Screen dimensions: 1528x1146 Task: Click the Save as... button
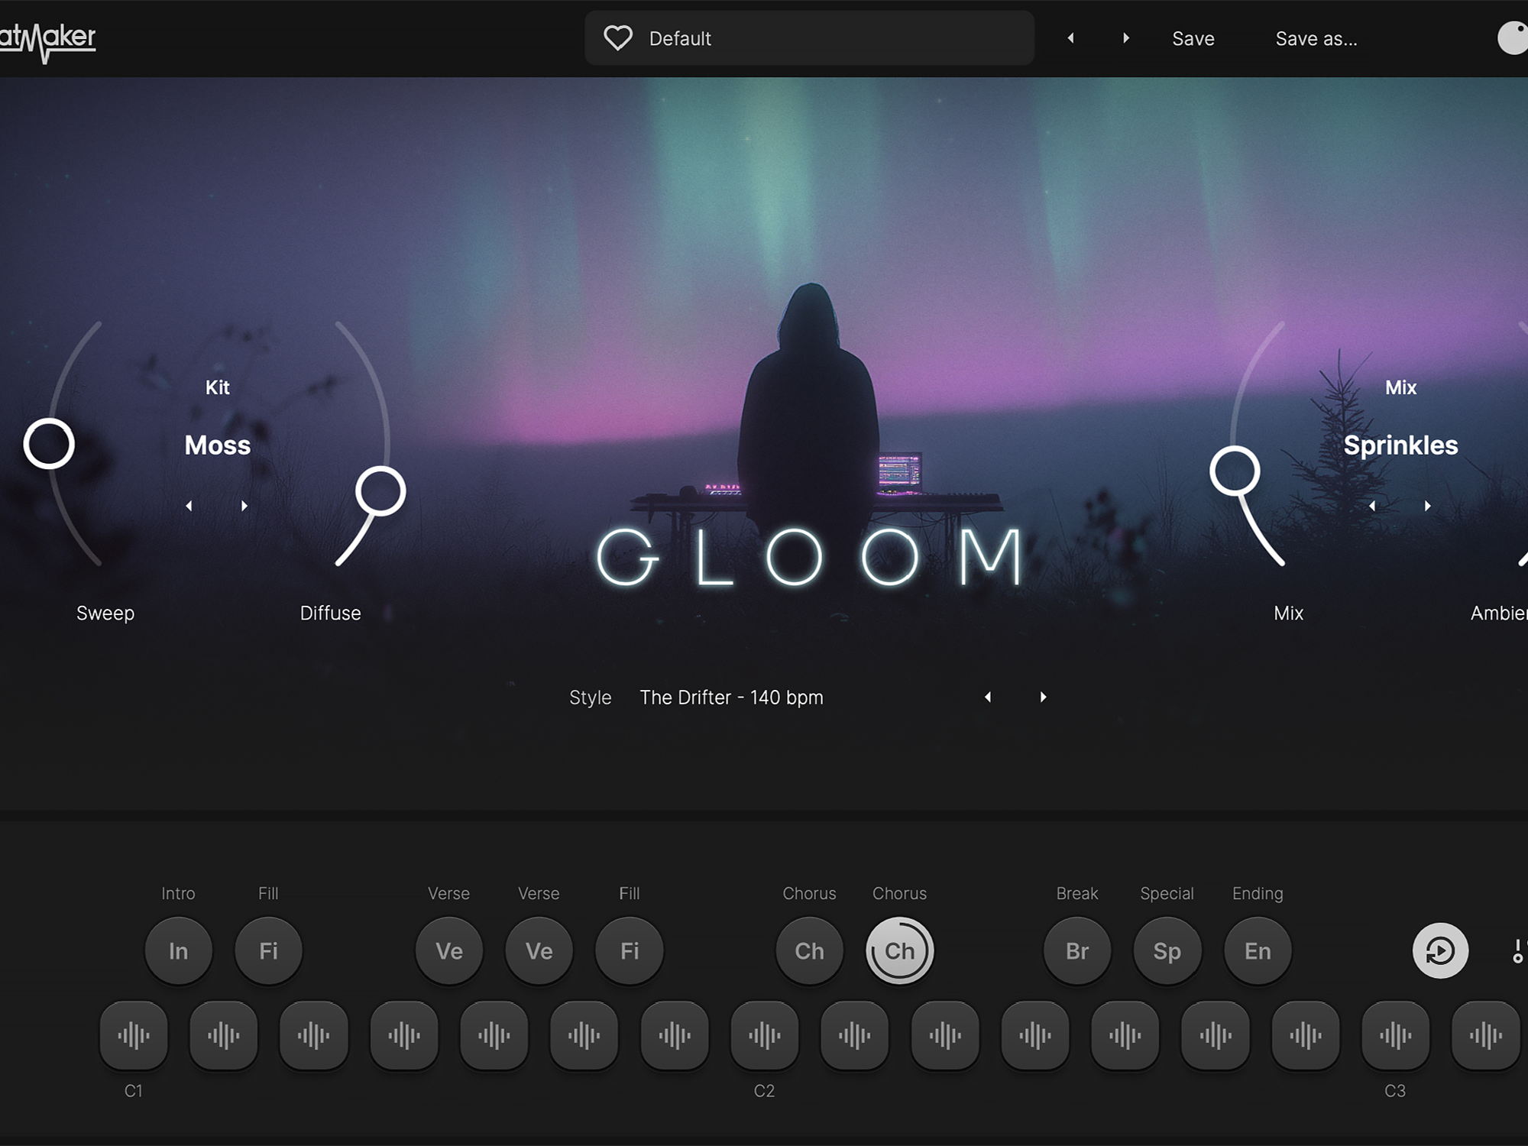click(x=1316, y=39)
